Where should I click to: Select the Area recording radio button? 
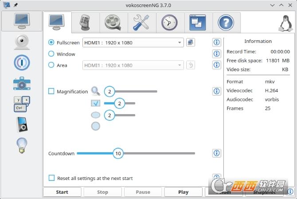coord(51,65)
